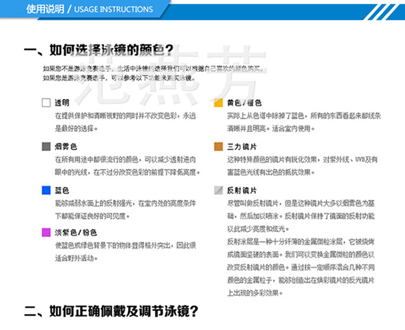Click the paragraph starting 反射涂层是一种十分纤薄
This screenshot has height=330, width=405.
click(x=301, y=267)
